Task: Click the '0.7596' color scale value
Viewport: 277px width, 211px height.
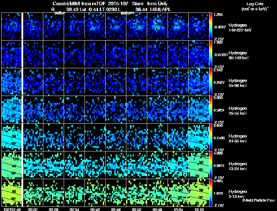Action: point(219,138)
